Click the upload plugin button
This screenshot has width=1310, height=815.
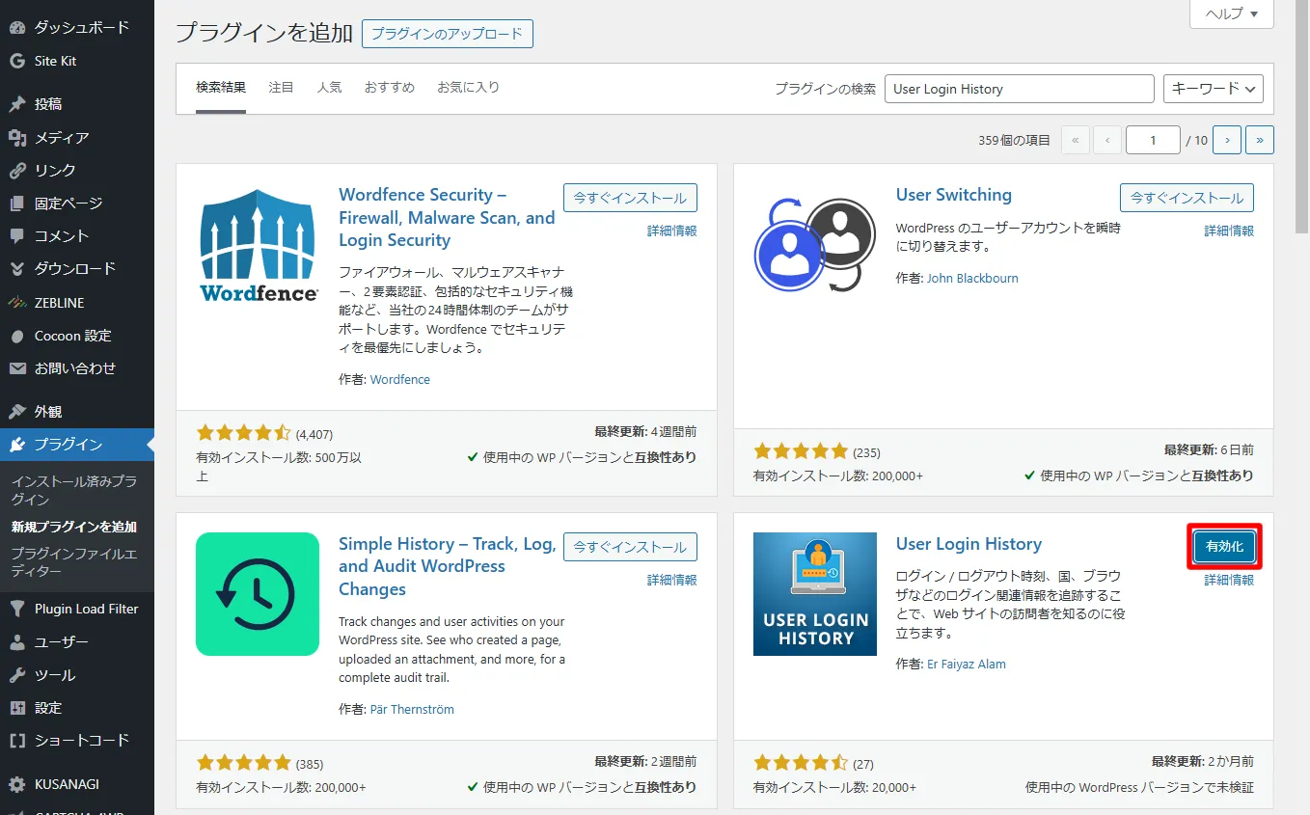[447, 34]
